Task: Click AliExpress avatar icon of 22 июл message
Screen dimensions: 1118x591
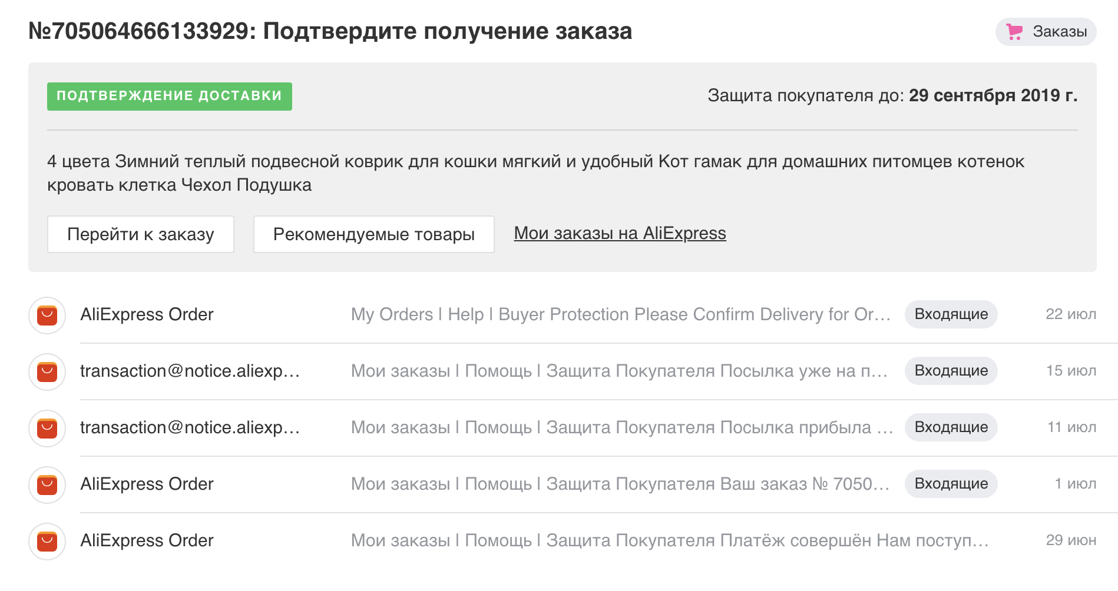Action: pos(47,315)
